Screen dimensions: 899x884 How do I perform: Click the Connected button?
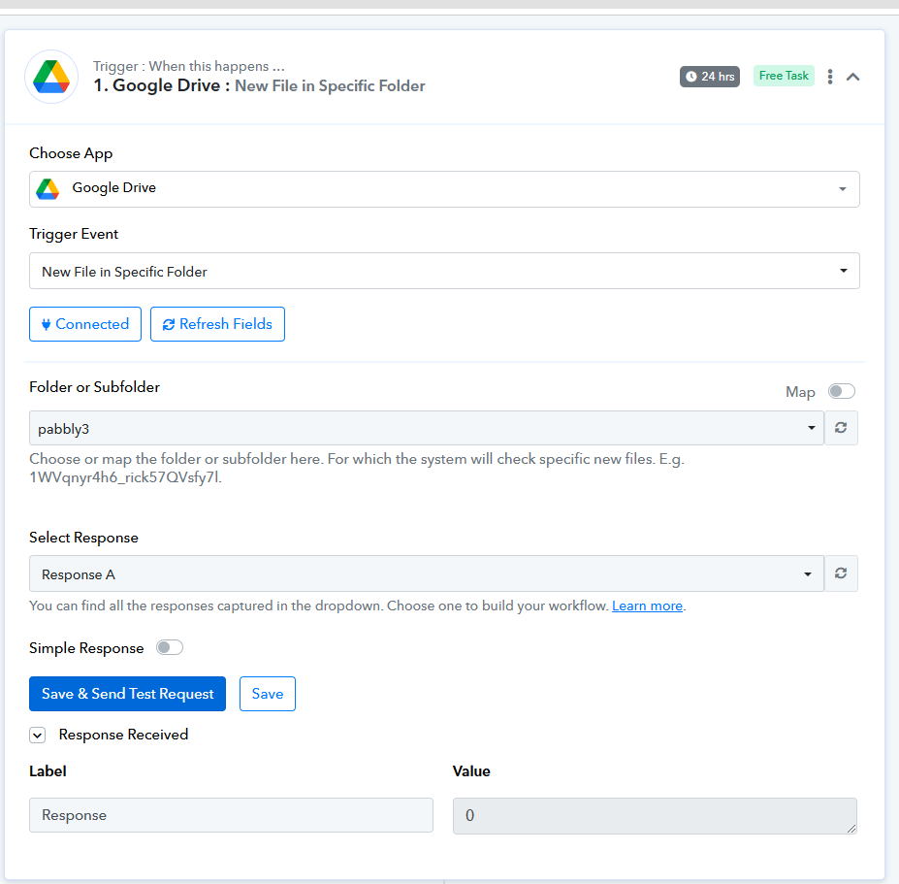pos(85,324)
